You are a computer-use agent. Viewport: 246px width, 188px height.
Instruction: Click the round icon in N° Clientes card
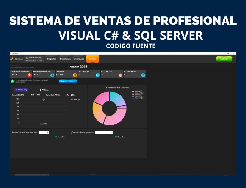pyautogui.click(x=120, y=75)
